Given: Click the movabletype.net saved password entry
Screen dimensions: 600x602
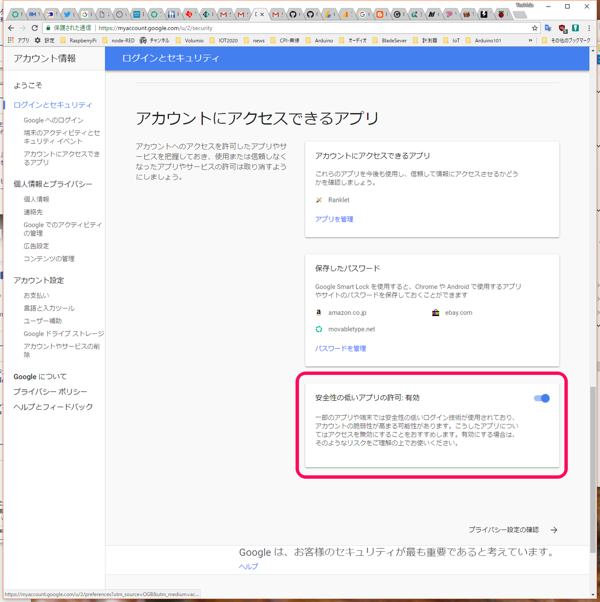Looking at the screenshot, I should click(351, 329).
